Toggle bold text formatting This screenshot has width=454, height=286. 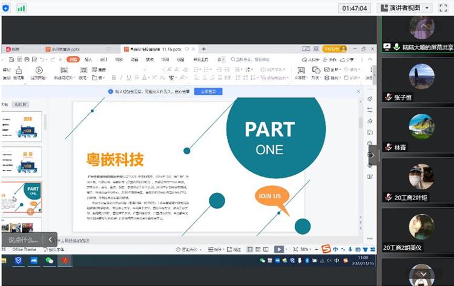pos(113,77)
